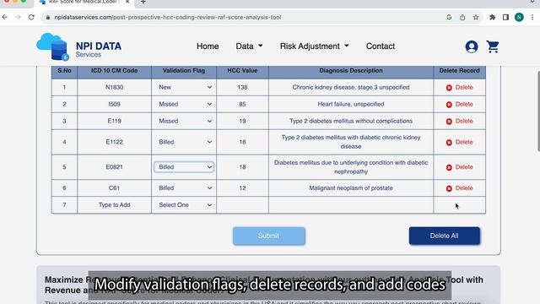
Task: Click 'Malignant neoplasm of prostate' description
Action: (x=351, y=188)
